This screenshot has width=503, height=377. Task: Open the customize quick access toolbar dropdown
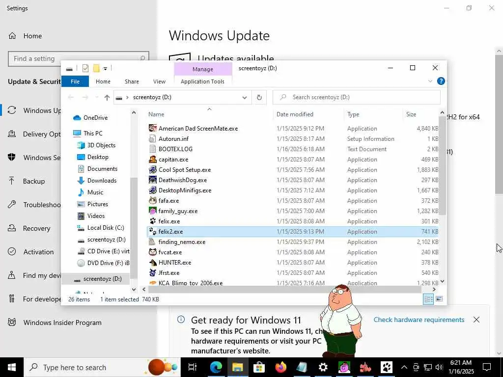pos(105,68)
